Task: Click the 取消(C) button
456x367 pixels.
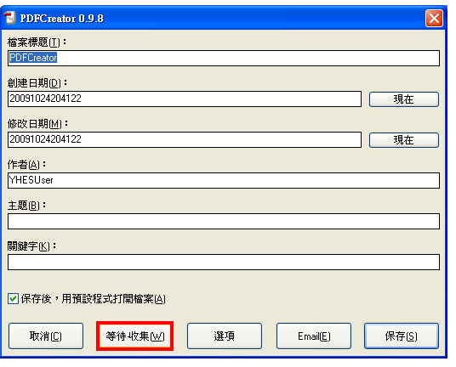Action: (x=46, y=336)
